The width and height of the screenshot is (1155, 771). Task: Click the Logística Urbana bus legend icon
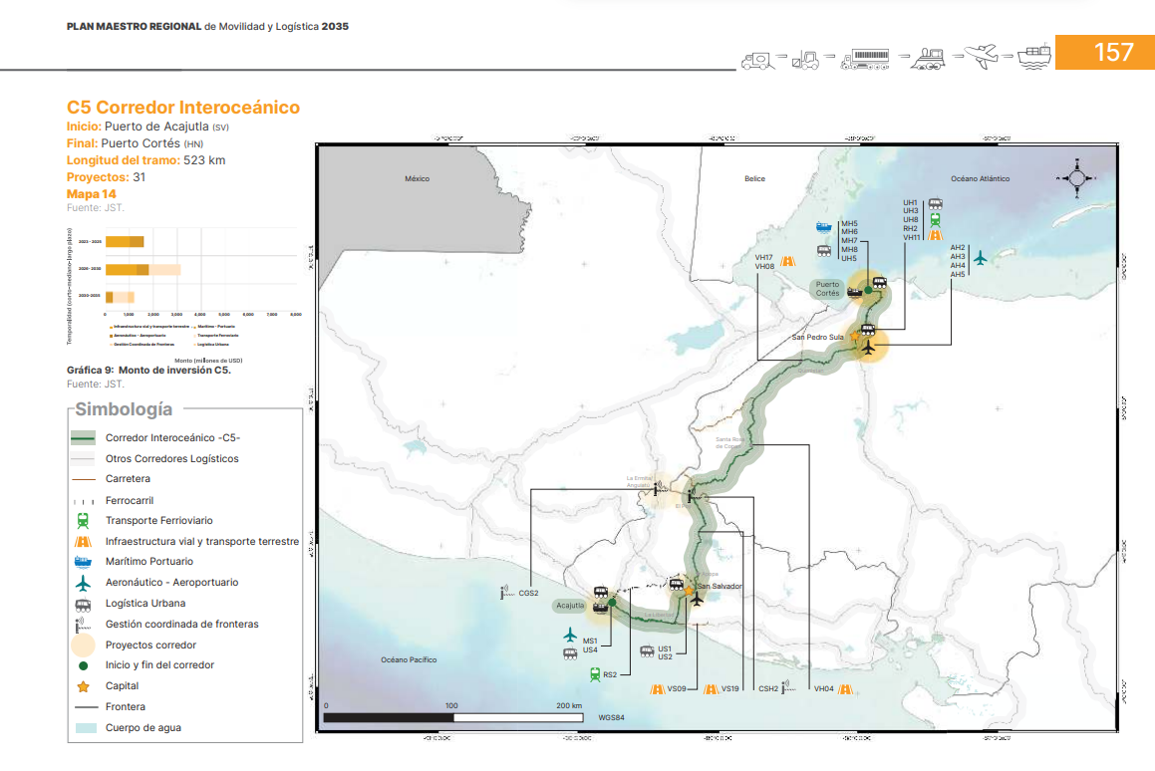coord(83,604)
